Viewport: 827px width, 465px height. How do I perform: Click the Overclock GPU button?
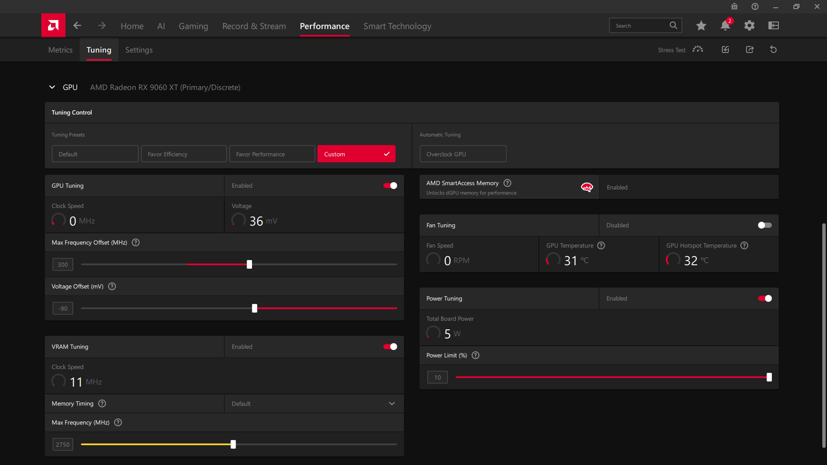click(x=463, y=154)
